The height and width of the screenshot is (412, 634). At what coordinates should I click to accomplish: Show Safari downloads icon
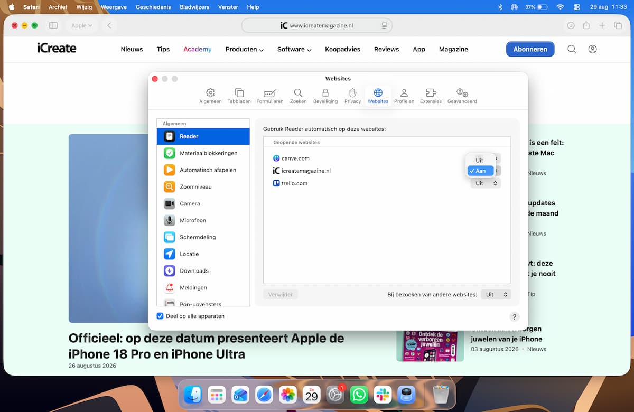(571, 25)
